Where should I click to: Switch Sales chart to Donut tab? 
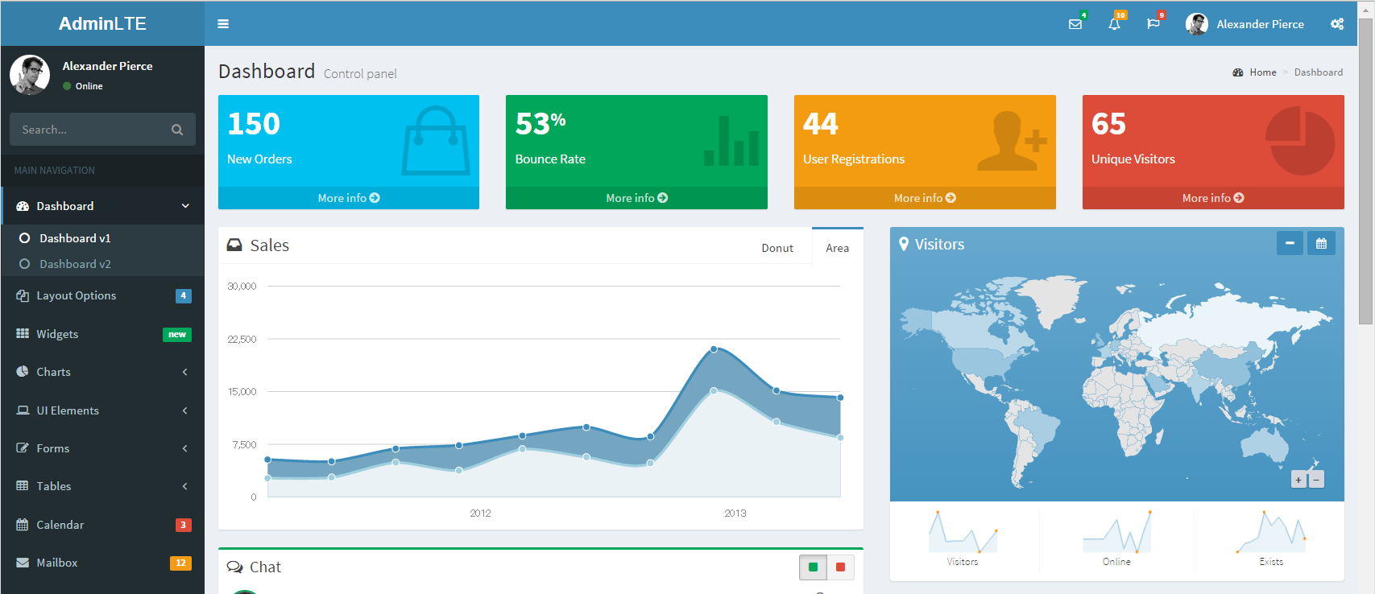[x=777, y=248]
